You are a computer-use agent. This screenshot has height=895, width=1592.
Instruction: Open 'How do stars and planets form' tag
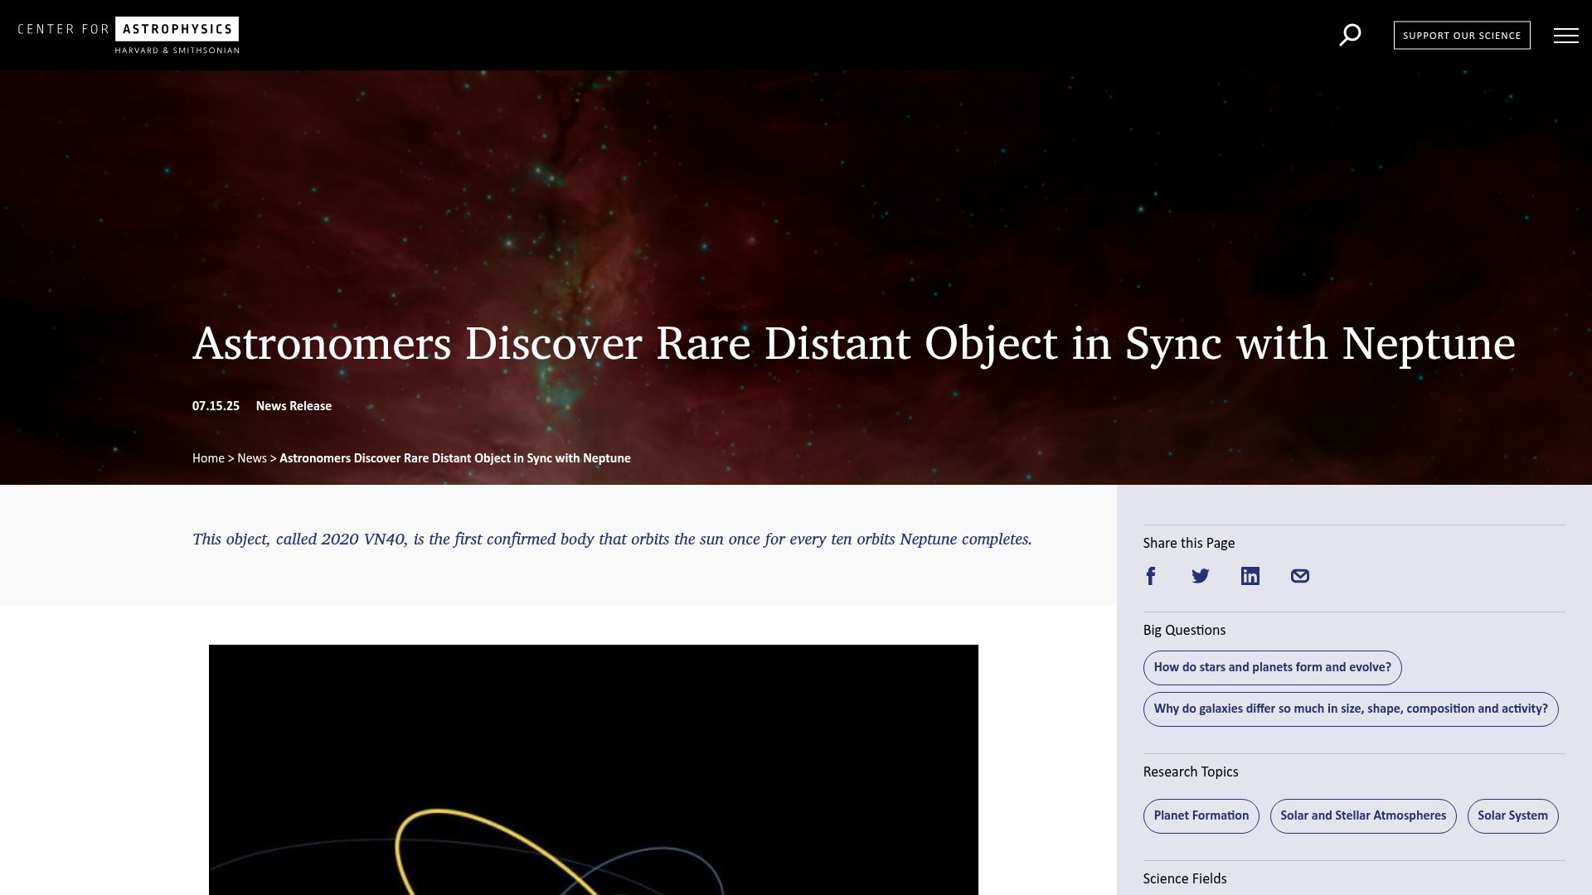point(1272,668)
